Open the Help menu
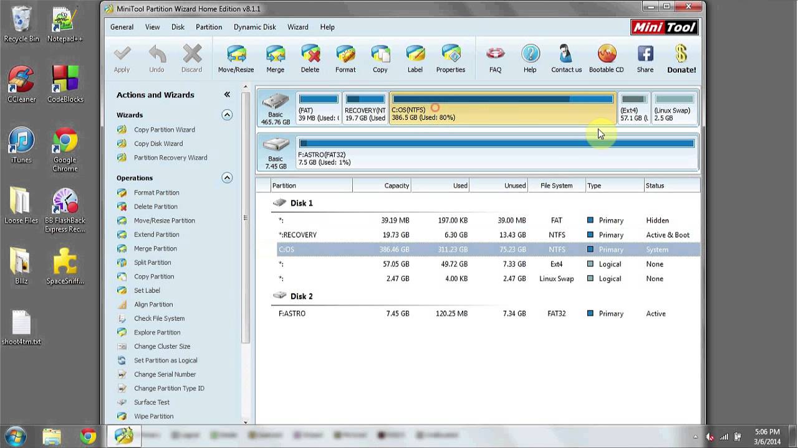 click(x=327, y=27)
